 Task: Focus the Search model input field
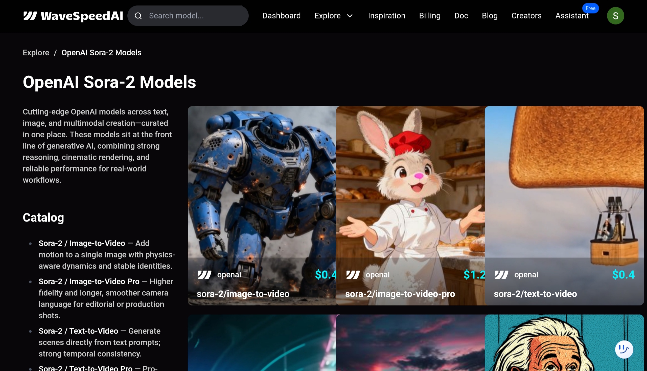(x=194, y=16)
